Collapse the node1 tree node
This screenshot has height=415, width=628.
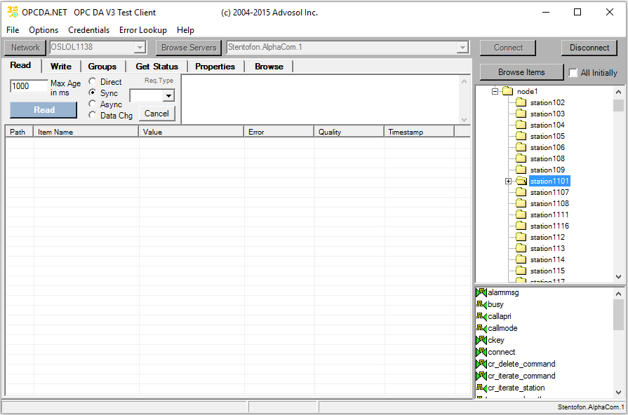[495, 91]
